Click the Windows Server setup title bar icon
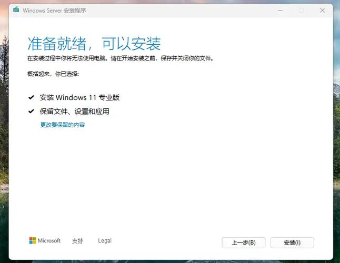The image size is (340, 263). tap(16, 10)
